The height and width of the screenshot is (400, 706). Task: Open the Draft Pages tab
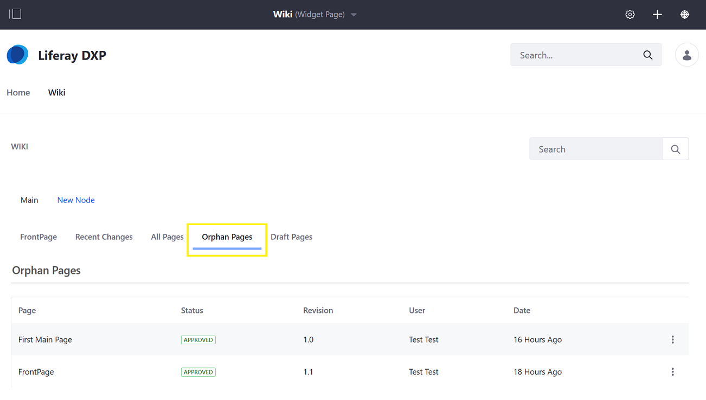tap(292, 237)
